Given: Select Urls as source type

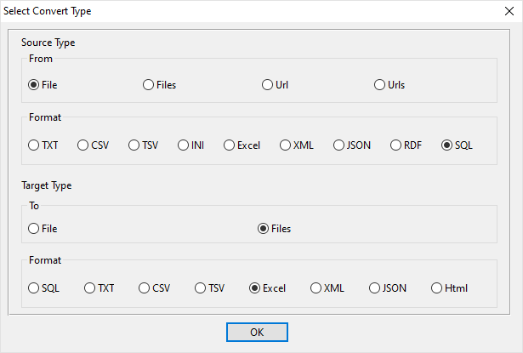Looking at the screenshot, I should pos(380,84).
